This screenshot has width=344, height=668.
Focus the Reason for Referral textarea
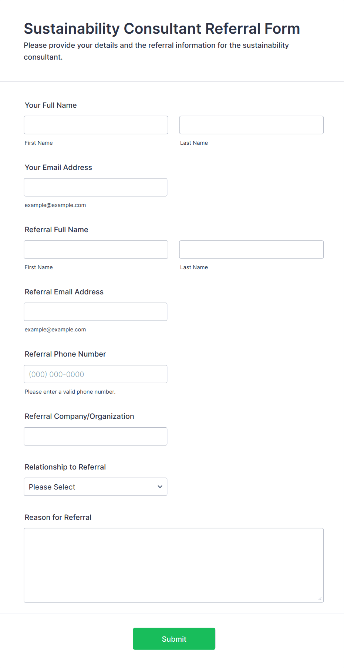click(173, 565)
